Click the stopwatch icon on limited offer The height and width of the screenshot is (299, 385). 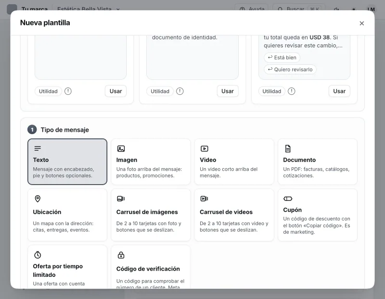[38, 255]
